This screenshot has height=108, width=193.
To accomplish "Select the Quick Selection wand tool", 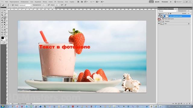I will 5,13.
